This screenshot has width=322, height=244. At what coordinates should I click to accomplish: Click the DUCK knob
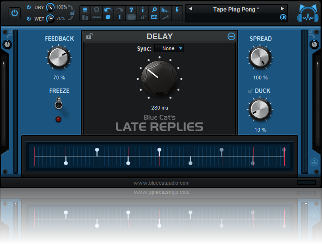coord(260,110)
